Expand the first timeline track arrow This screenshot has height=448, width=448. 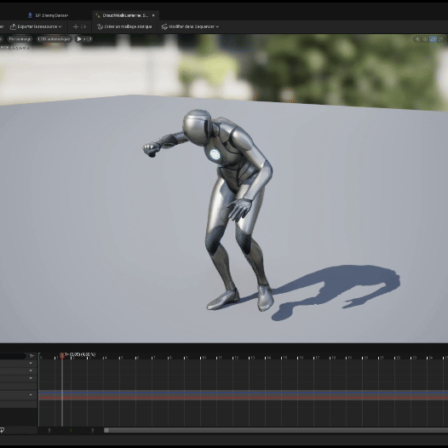[x=31, y=364]
